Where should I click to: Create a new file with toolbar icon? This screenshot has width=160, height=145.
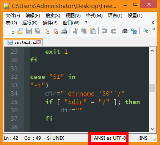pyautogui.click(x=11, y=31)
